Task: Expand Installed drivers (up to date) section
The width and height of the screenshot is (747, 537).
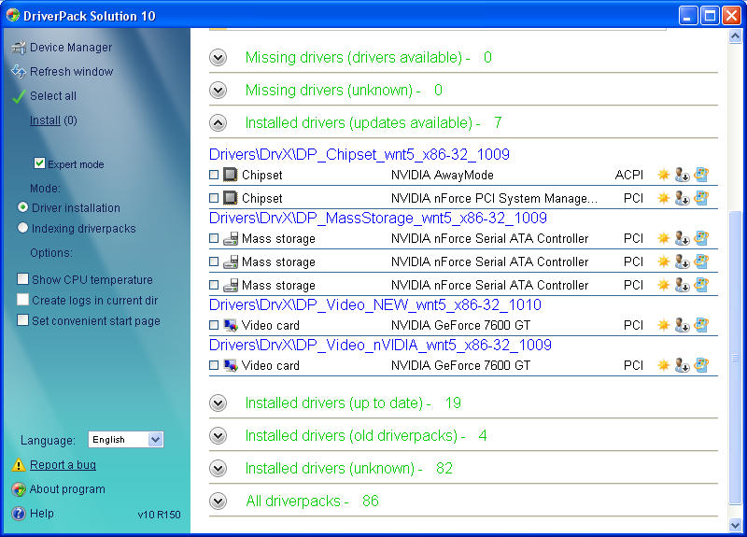Action: click(x=218, y=403)
